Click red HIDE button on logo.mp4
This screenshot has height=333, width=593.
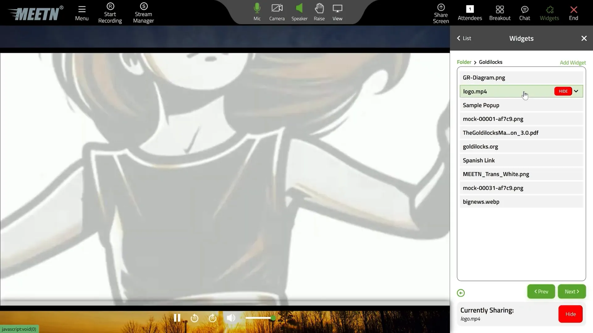pos(563,91)
